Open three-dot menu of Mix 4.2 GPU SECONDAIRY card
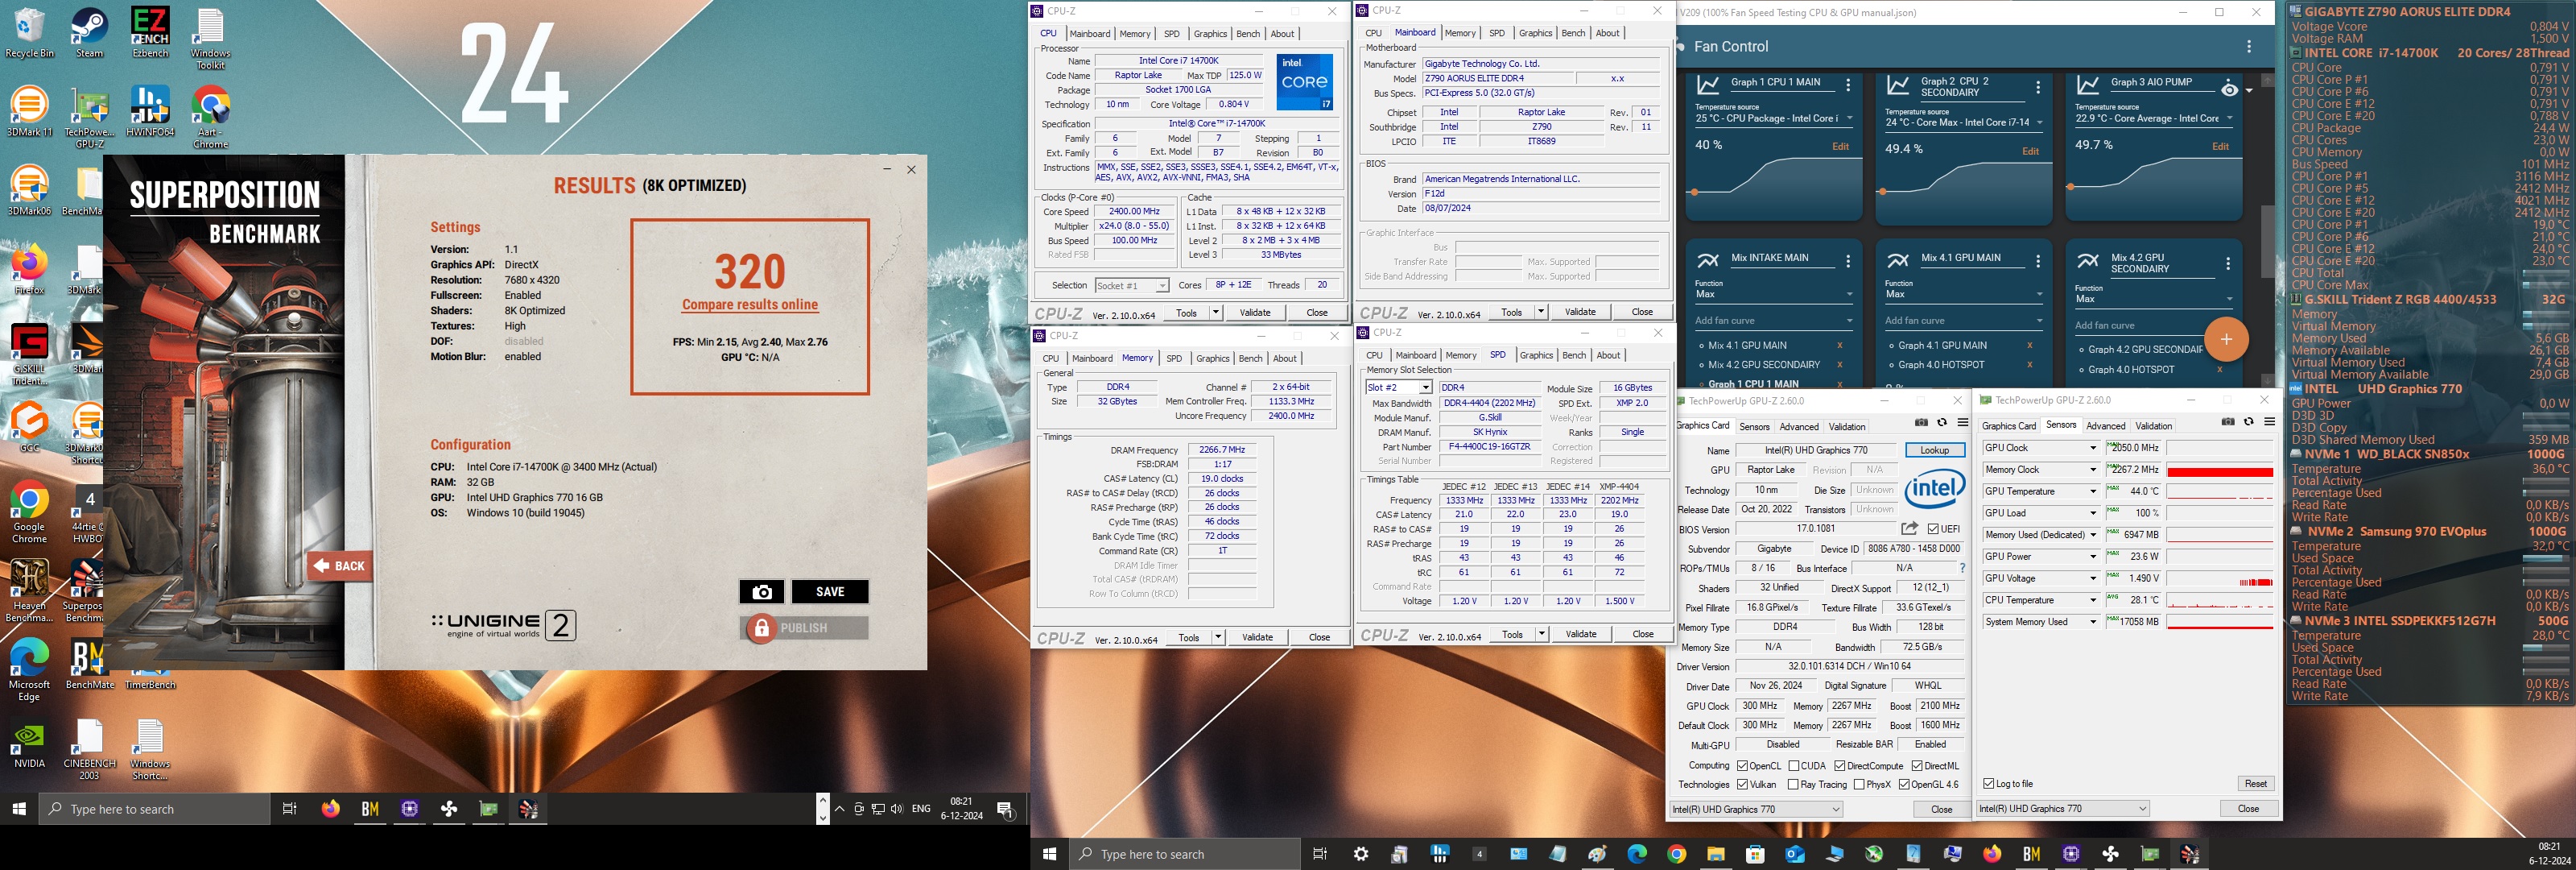 pyautogui.click(x=2228, y=264)
